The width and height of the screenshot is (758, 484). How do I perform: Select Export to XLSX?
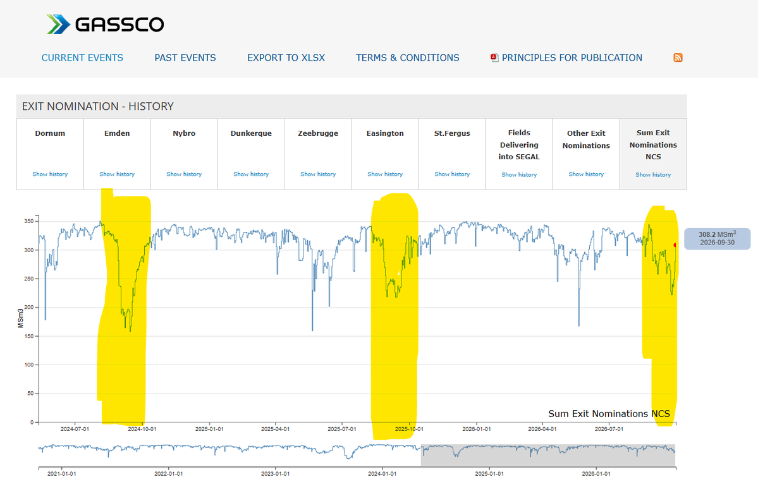coord(286,57)
